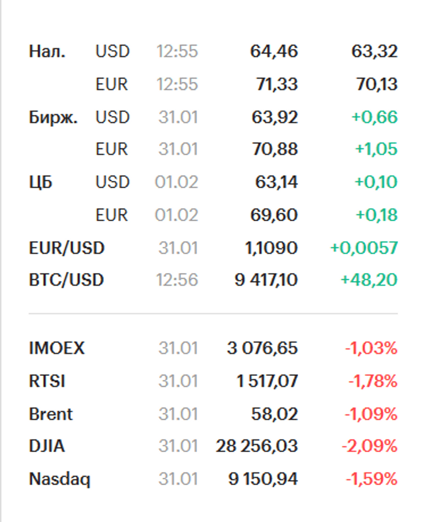
Task: Click the Nasdaq change -1,59%
Action: [x=372, y=479]
